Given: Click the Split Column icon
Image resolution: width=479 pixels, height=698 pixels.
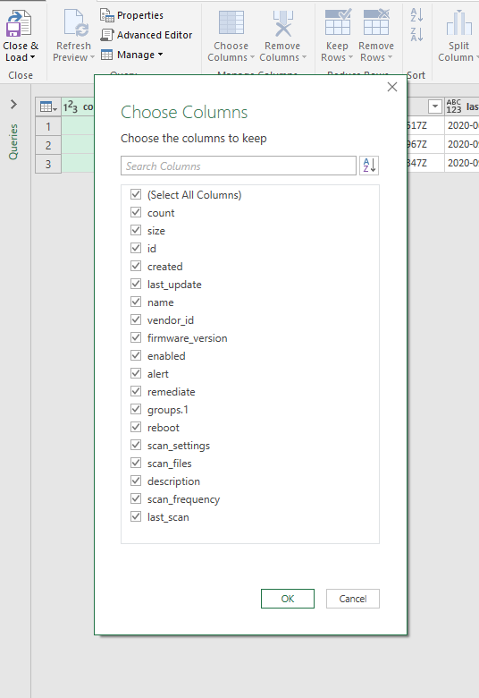Looking at the screenshot, I should pos(458,23).
